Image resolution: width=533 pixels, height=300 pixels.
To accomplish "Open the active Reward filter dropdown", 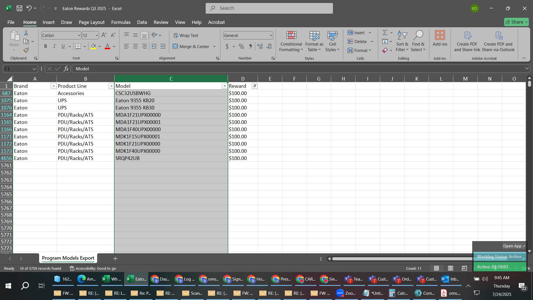I will [x=255, y=86].
